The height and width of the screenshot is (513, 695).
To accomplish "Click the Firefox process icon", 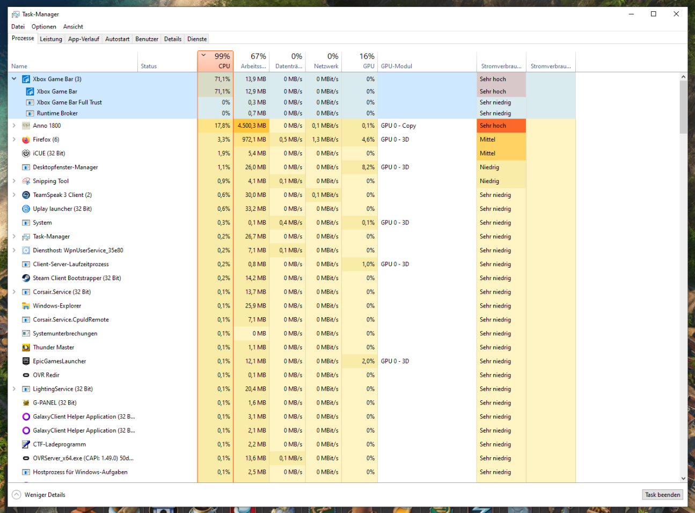I will pos(26,140).
